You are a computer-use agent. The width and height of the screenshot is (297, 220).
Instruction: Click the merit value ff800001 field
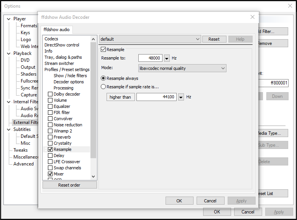(274, 83)
